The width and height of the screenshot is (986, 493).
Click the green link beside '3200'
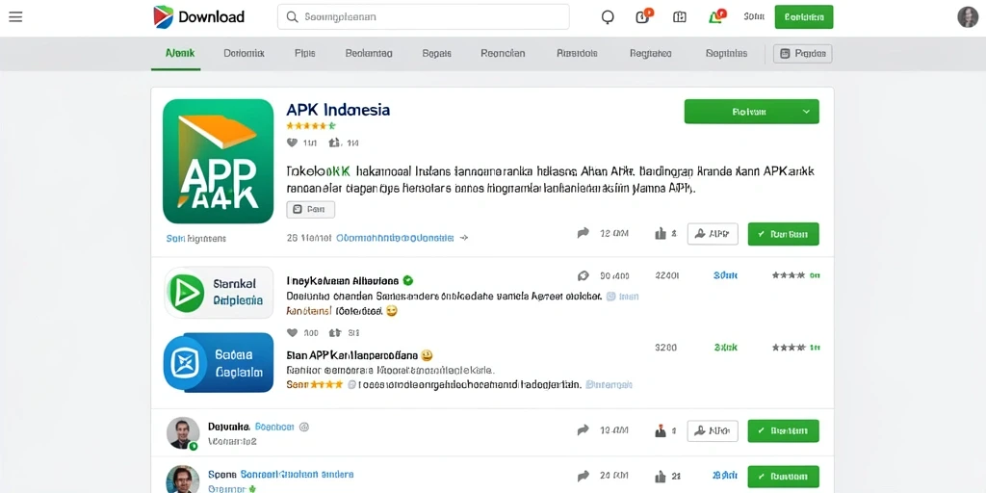click(x=726, y=347)
